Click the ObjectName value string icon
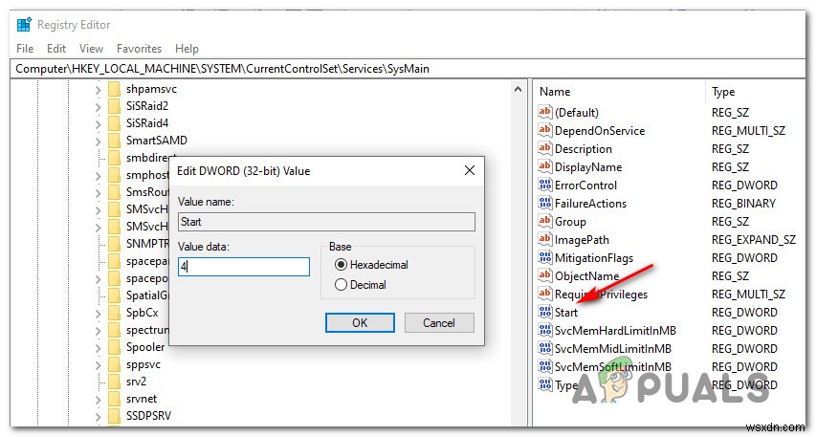This screenshot has height=437, width=816. point(545,275)
